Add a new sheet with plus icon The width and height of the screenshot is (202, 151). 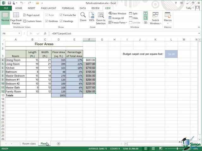pyautogui.click(x=58, y=144)
